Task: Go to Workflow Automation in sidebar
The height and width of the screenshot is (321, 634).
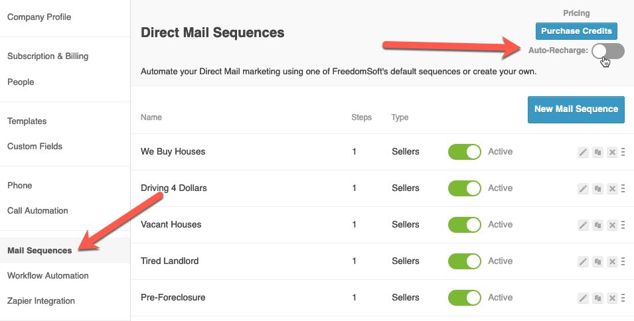Action: coord(48,276)
